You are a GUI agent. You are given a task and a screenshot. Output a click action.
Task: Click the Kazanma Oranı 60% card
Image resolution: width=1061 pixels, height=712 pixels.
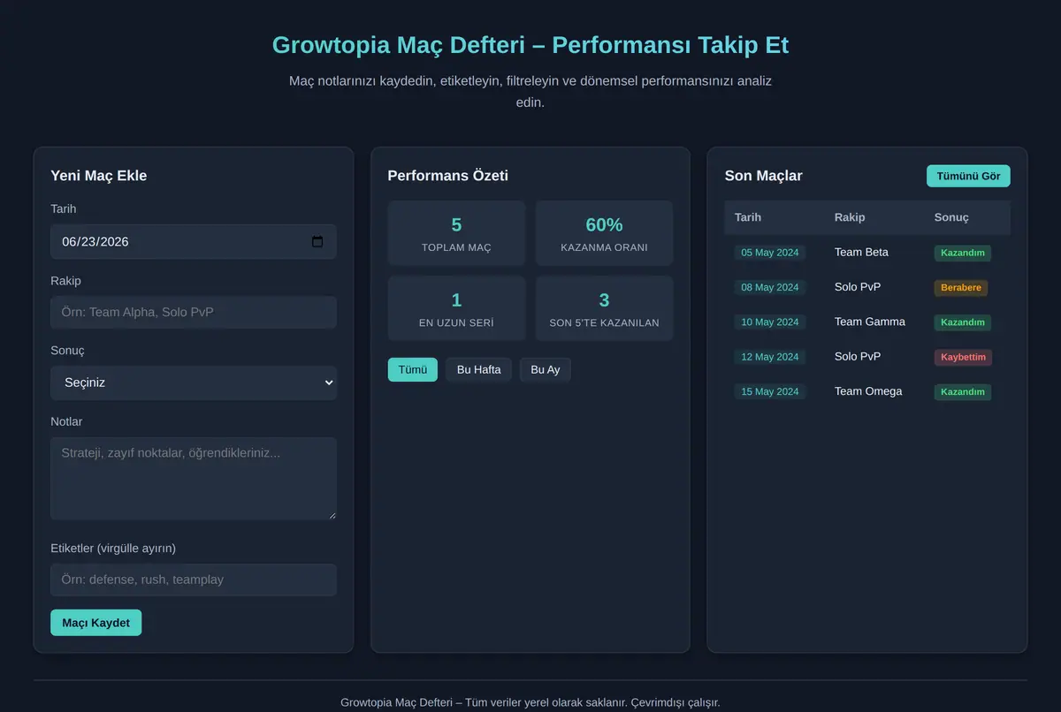tap(604, 233)
